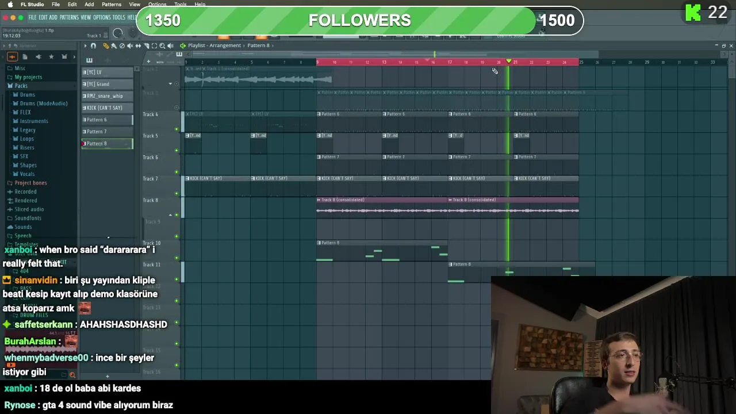Mute Track 4 with its green dot
The image size is (736, 414).
(177, 129)
